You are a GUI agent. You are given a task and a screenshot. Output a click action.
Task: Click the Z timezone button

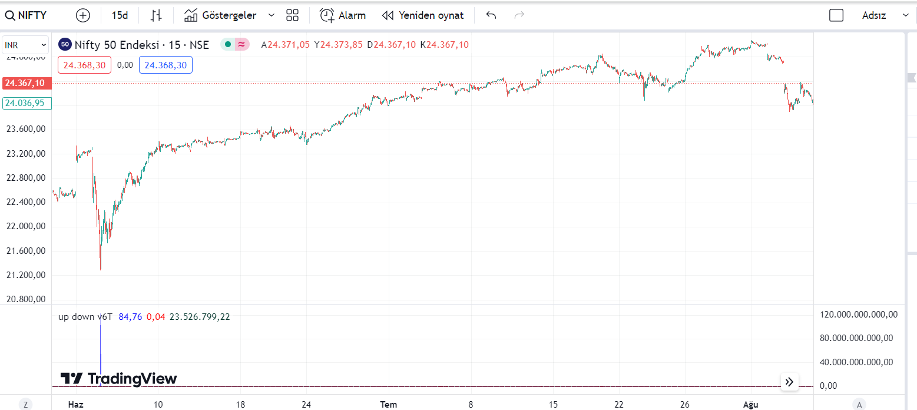[x=25, y=404]
